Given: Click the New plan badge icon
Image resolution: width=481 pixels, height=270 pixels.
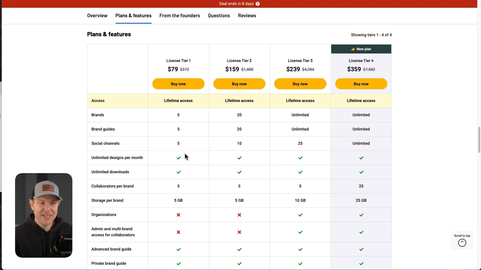Looking at the screenshot, I should pos(353,49).
